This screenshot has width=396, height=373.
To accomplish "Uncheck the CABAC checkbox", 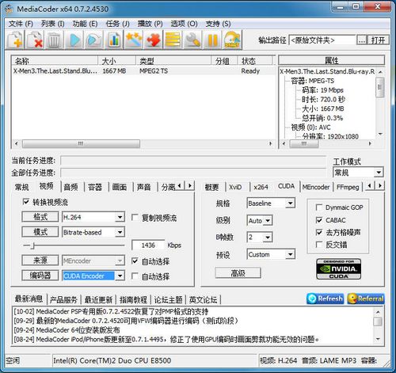I will coord(319,220).
